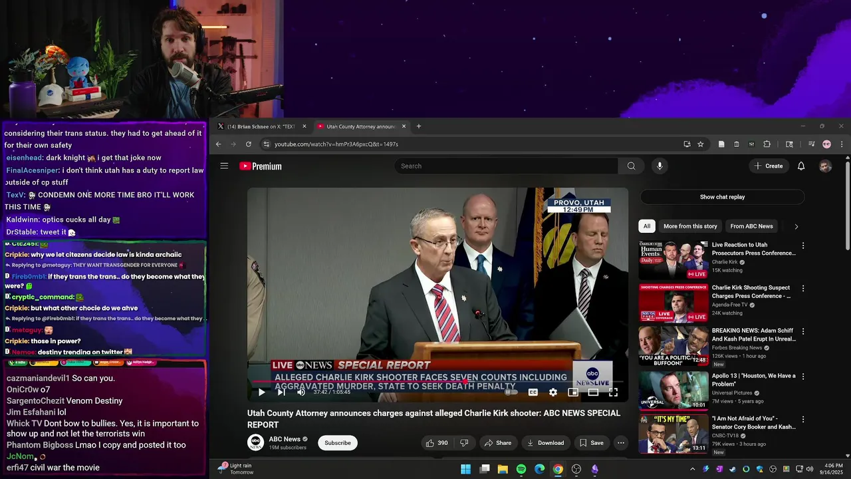Focus the YouTube search field
The image size is (851, 479).
pos(505,166)
